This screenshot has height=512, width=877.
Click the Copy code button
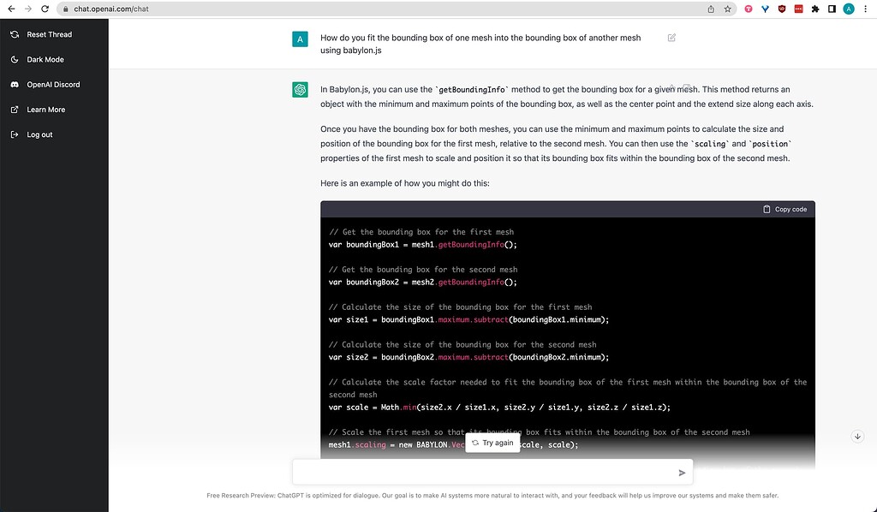click(785, 209)
